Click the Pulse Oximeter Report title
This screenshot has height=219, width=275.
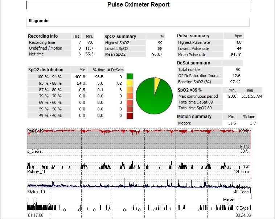[x=138, y=5]
